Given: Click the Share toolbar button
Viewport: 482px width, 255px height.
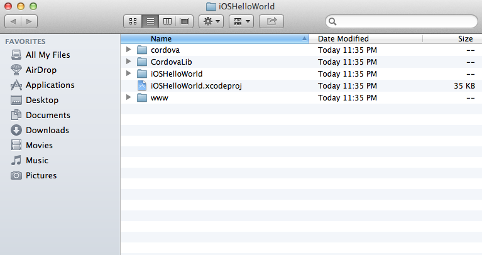Looking at the screenshot, I should [x=271, y=21].
